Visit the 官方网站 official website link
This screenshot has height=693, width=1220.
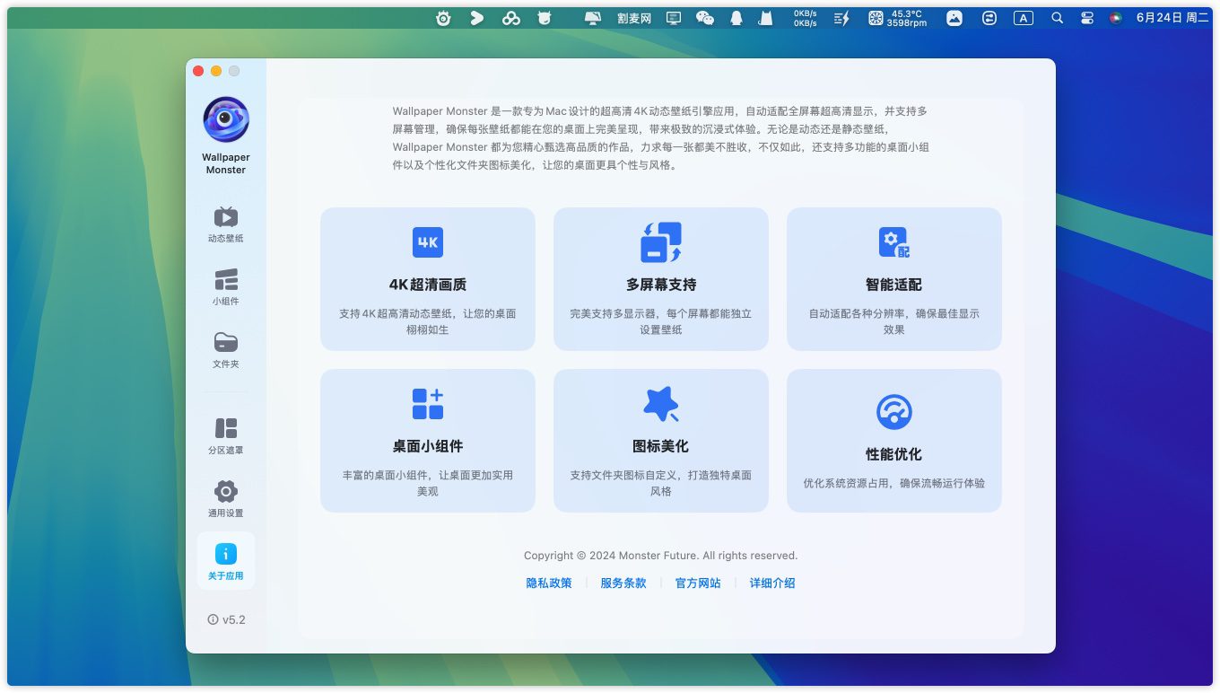698,583
